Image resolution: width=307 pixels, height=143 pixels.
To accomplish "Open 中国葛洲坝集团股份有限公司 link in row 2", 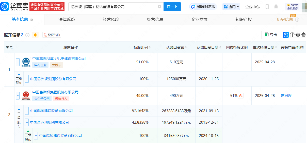I will tap(55, 92).
